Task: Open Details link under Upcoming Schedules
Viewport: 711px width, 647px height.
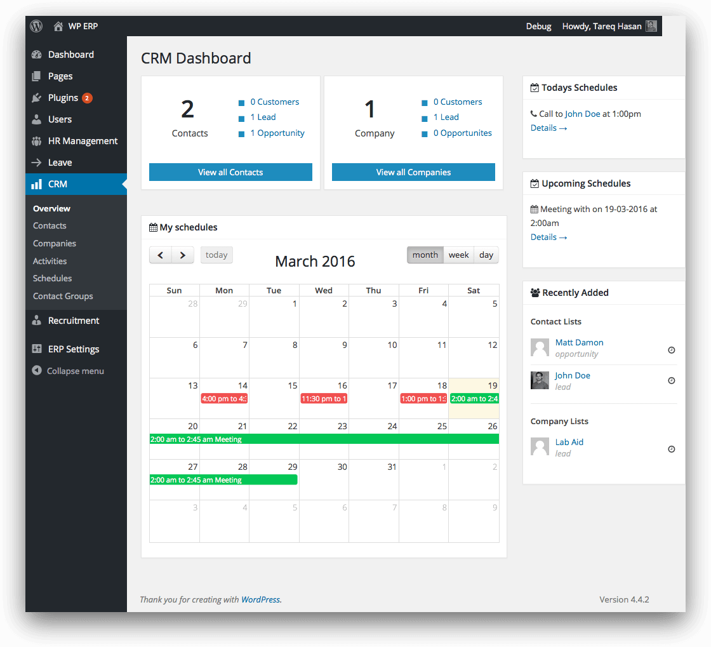Action: point(548,237)
